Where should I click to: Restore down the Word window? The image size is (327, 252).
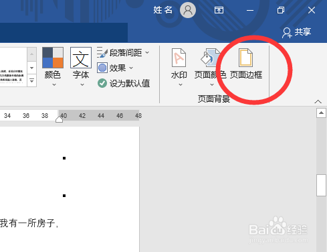point(281,10)
